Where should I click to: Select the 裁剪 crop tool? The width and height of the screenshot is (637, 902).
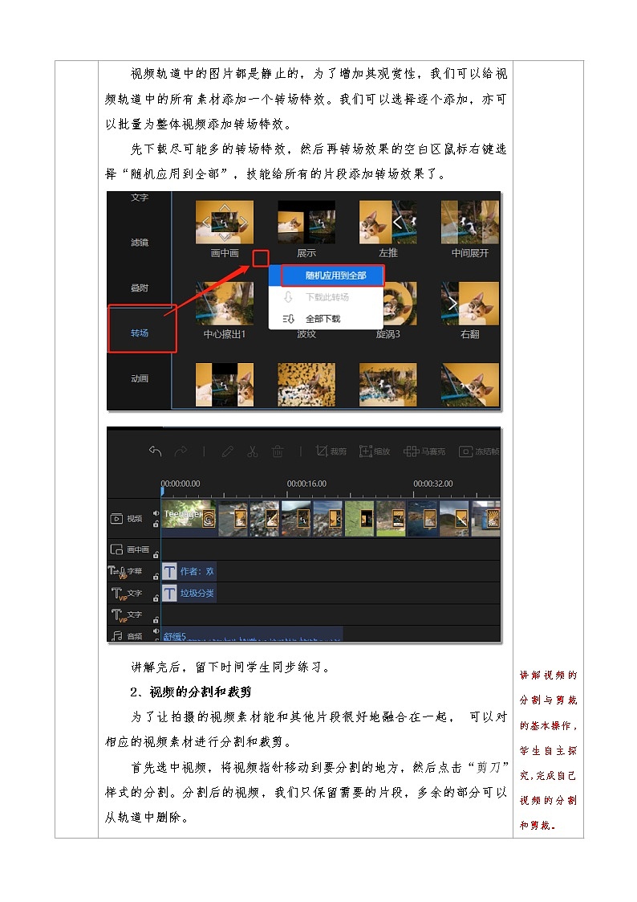pyautogui.click(x=331, y=451)
